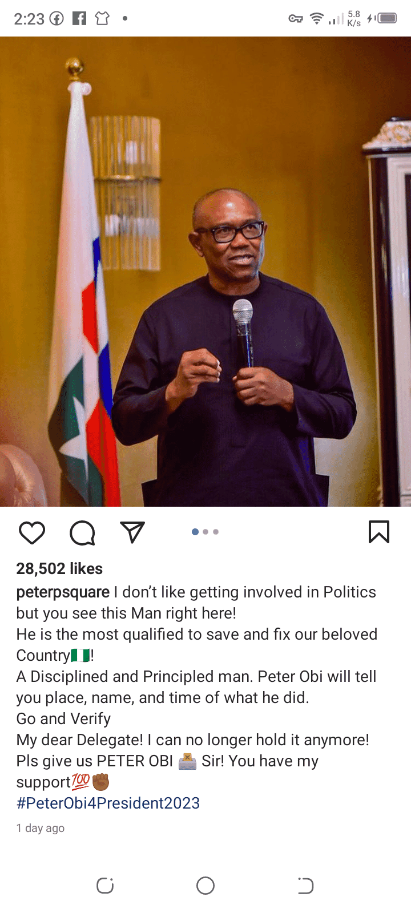411x913 pixels.
Task: Tap the Facebook app icon in the status bar
Action: coord(79,17)
